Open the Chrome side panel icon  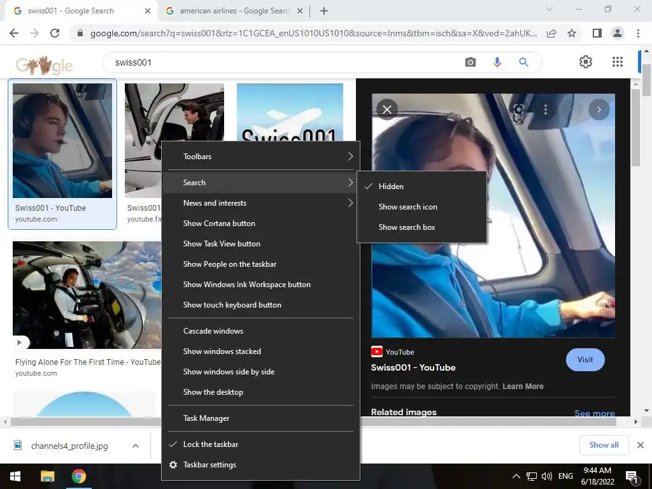point(597,33)
